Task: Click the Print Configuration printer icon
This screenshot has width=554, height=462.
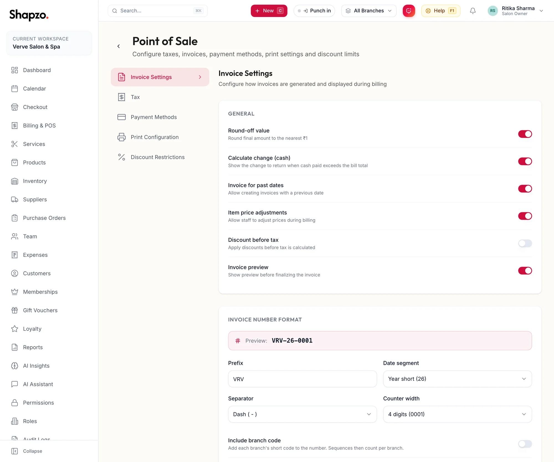Action: 121,137
